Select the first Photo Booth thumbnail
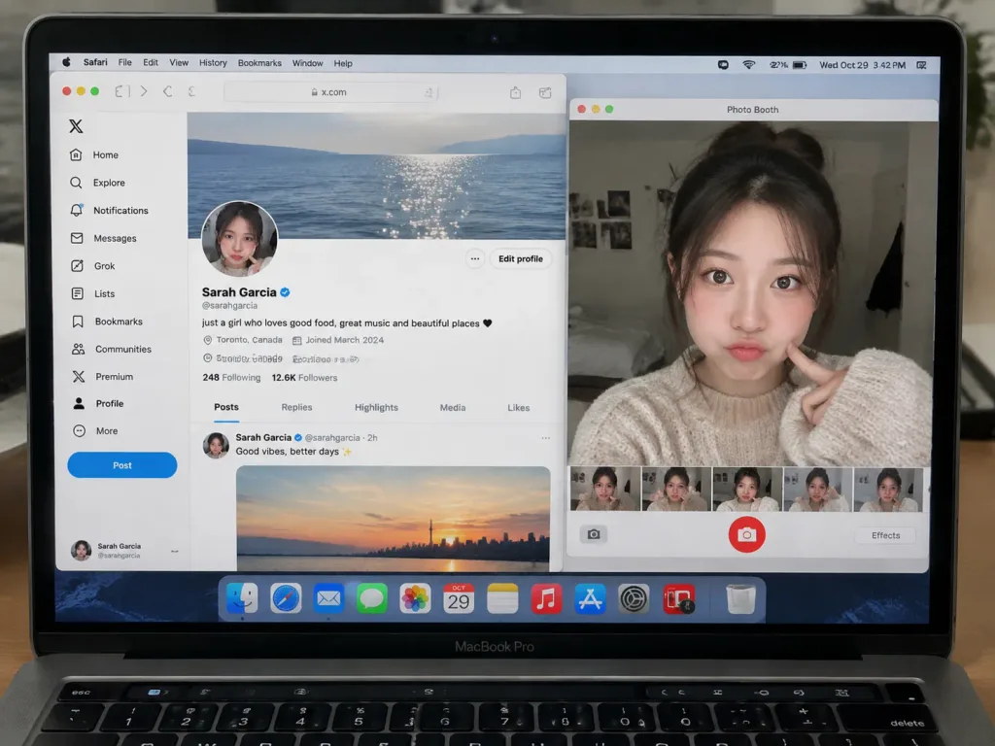 [604, 490]
